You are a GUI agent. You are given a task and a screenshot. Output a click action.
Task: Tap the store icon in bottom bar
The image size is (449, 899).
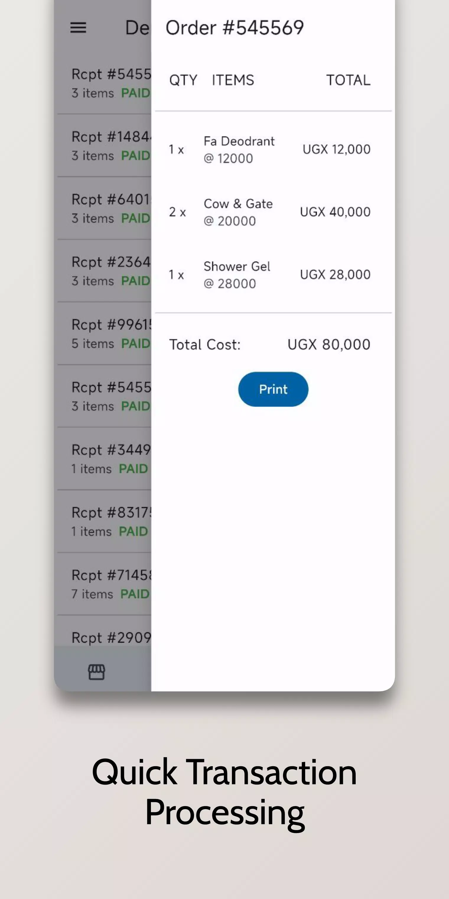click(96, 672)
